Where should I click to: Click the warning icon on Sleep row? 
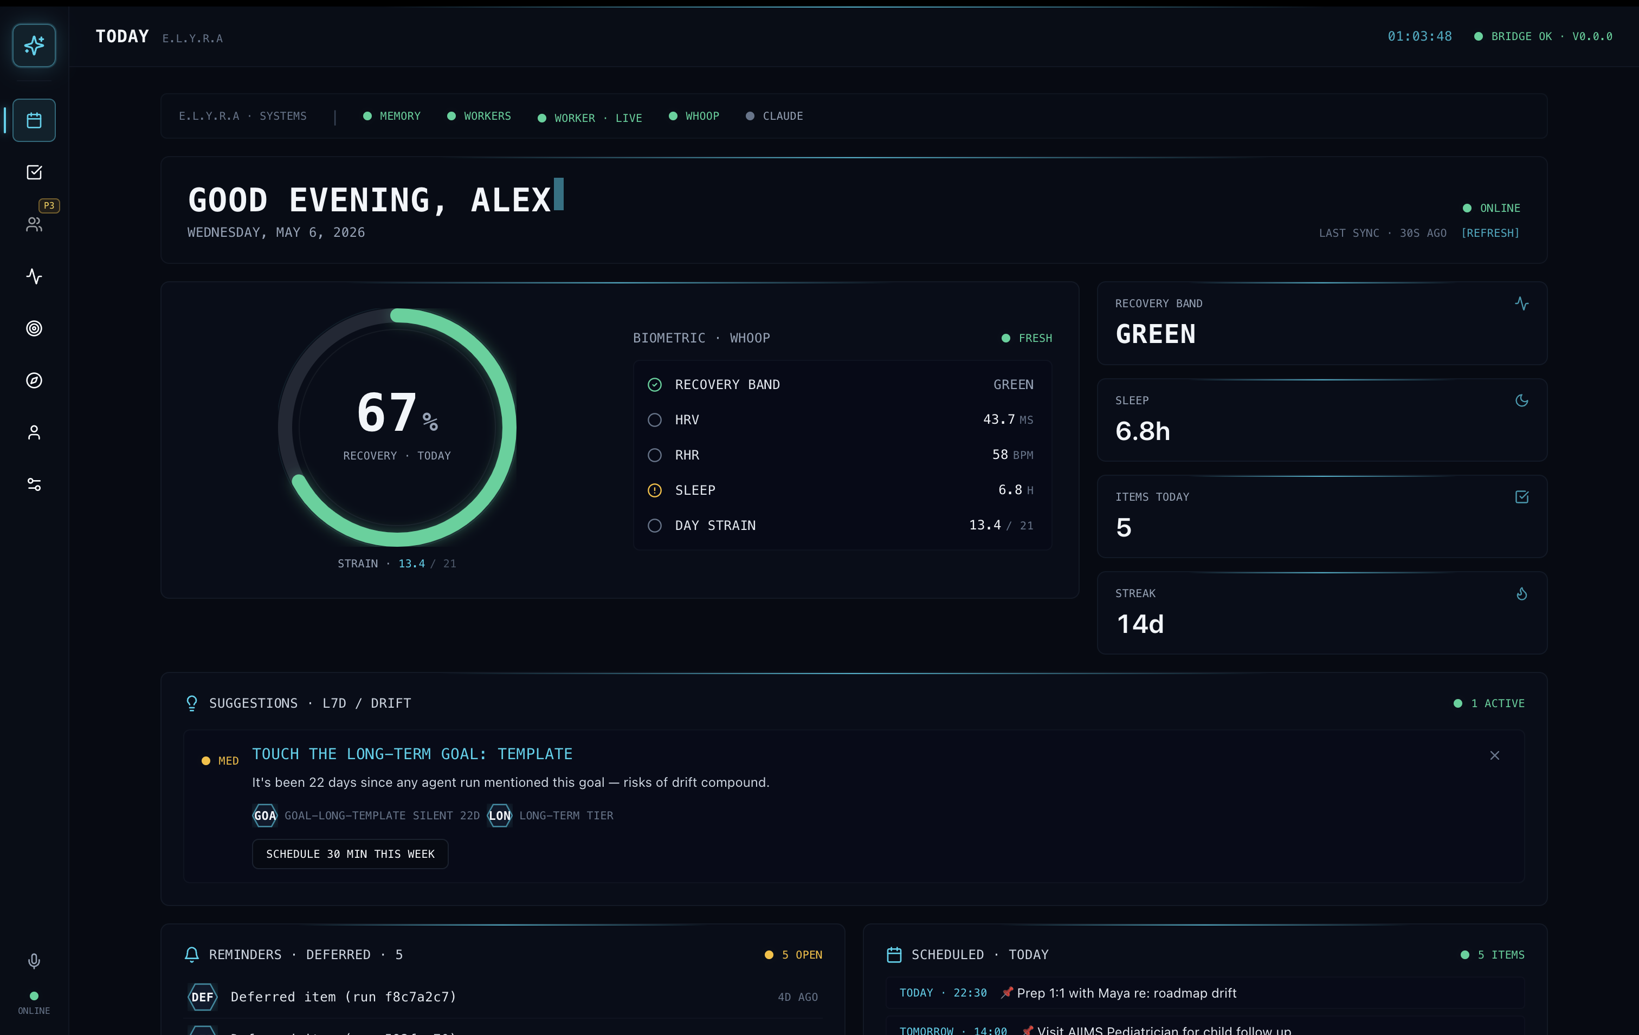tap(655, 490)
